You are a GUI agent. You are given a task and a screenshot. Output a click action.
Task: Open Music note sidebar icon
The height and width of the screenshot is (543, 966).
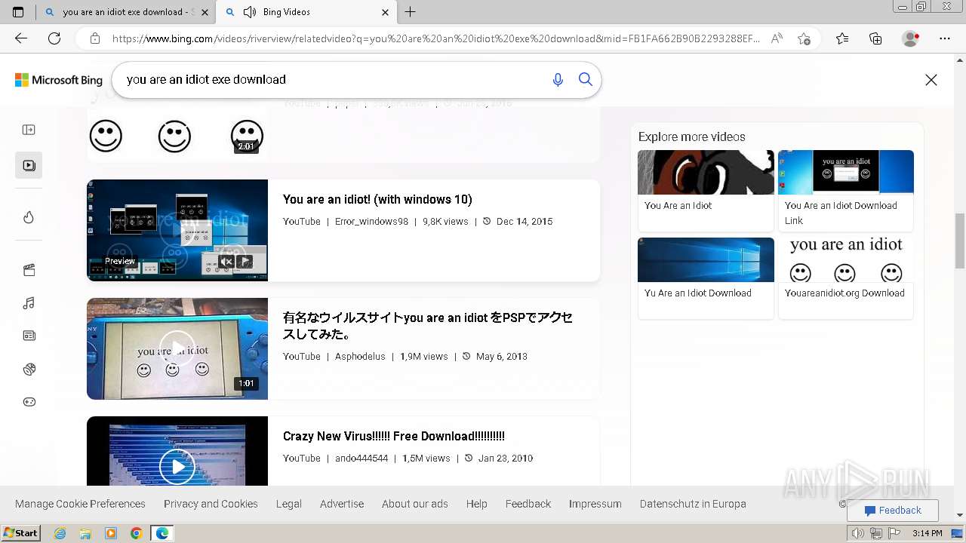[x=29, y=303]
